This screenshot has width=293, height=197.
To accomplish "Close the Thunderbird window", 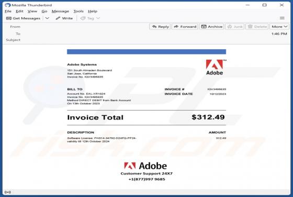I will tap(281, 5).
